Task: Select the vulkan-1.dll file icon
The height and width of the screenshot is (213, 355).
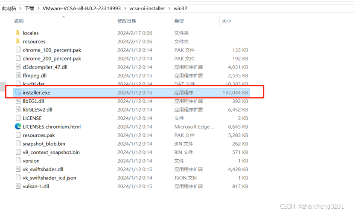Action: click(18, 186)
